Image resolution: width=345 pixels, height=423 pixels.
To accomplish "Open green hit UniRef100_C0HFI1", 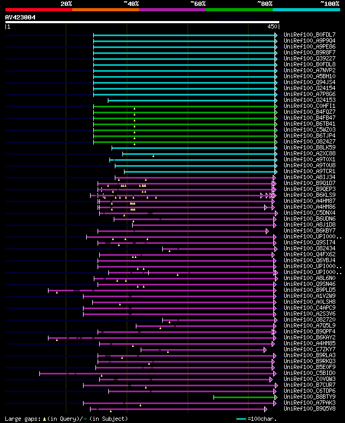I will 309,106.
